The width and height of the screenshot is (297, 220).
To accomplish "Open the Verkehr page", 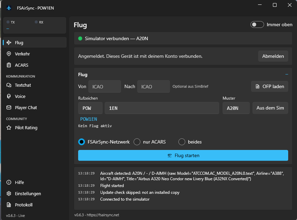I will coord(35,54).
